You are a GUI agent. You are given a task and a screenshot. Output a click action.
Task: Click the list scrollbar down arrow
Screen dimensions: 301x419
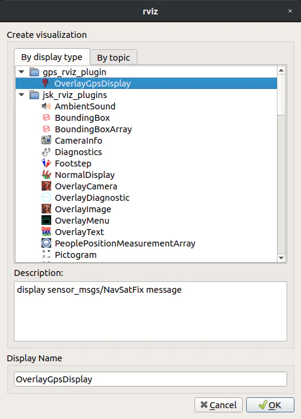[281, 258]
